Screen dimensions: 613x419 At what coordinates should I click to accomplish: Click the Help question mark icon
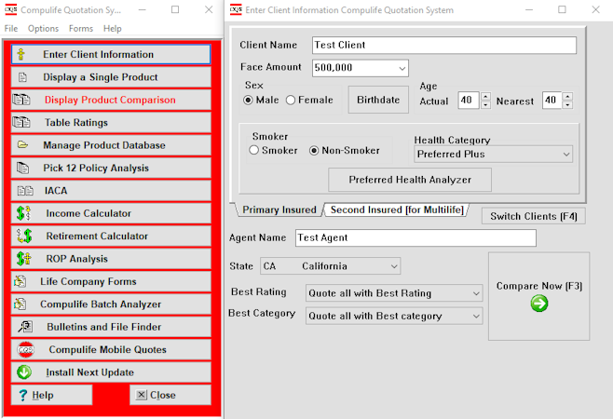(x=23, y=395)
